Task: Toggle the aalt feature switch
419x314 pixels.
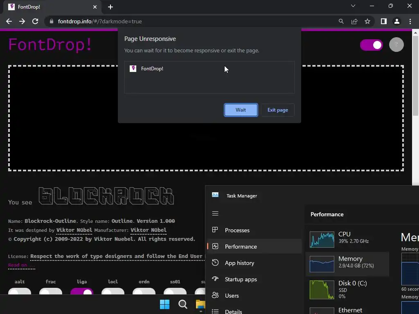Action: (20, 291)
